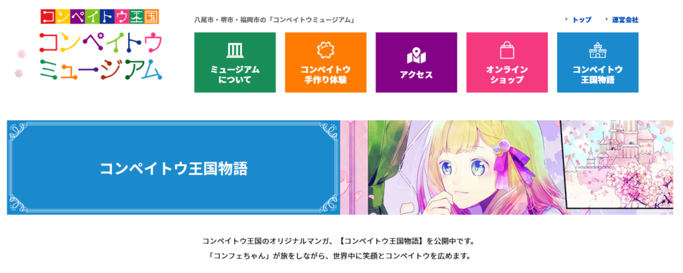
Task: Click the shopping bag icon
Action: point(507,49)
